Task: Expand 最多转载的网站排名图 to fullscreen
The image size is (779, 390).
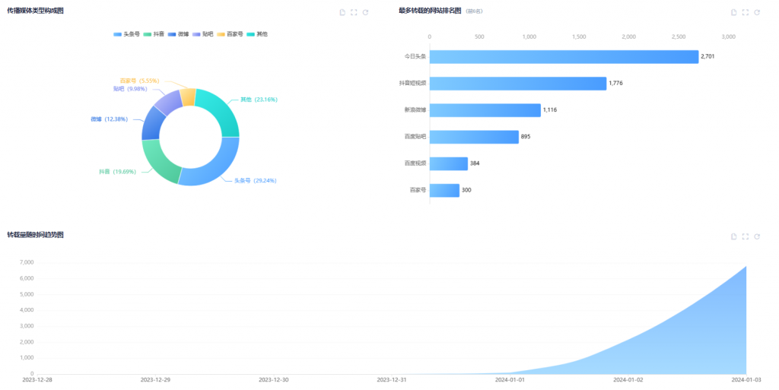Action: point(746,12)
